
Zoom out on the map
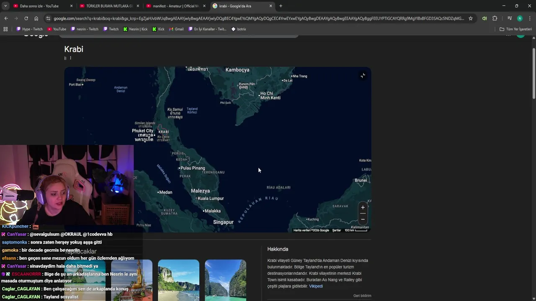363,219
